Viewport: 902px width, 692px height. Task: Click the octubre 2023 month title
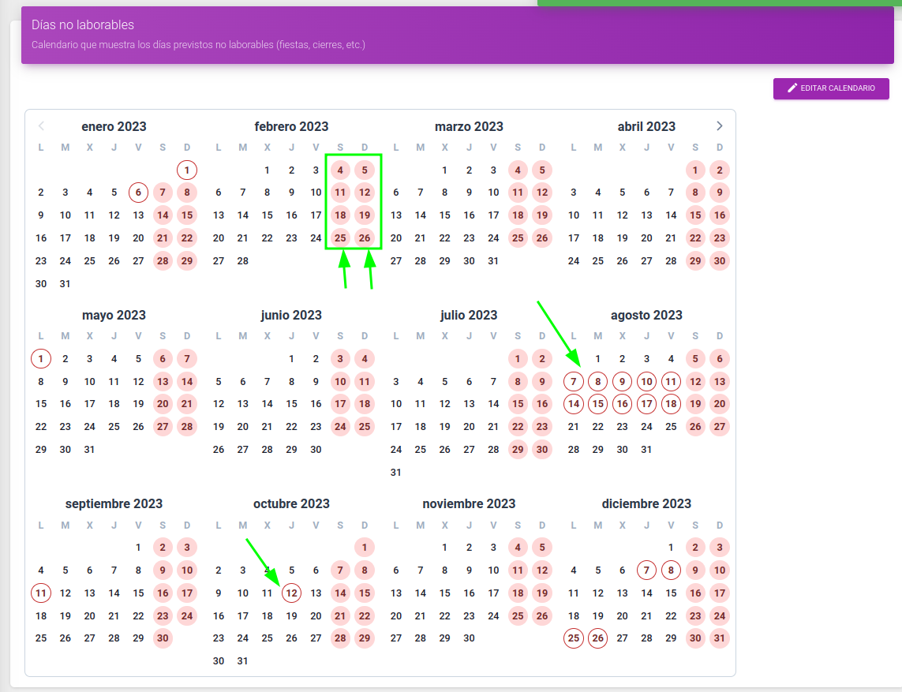point(292,504)
